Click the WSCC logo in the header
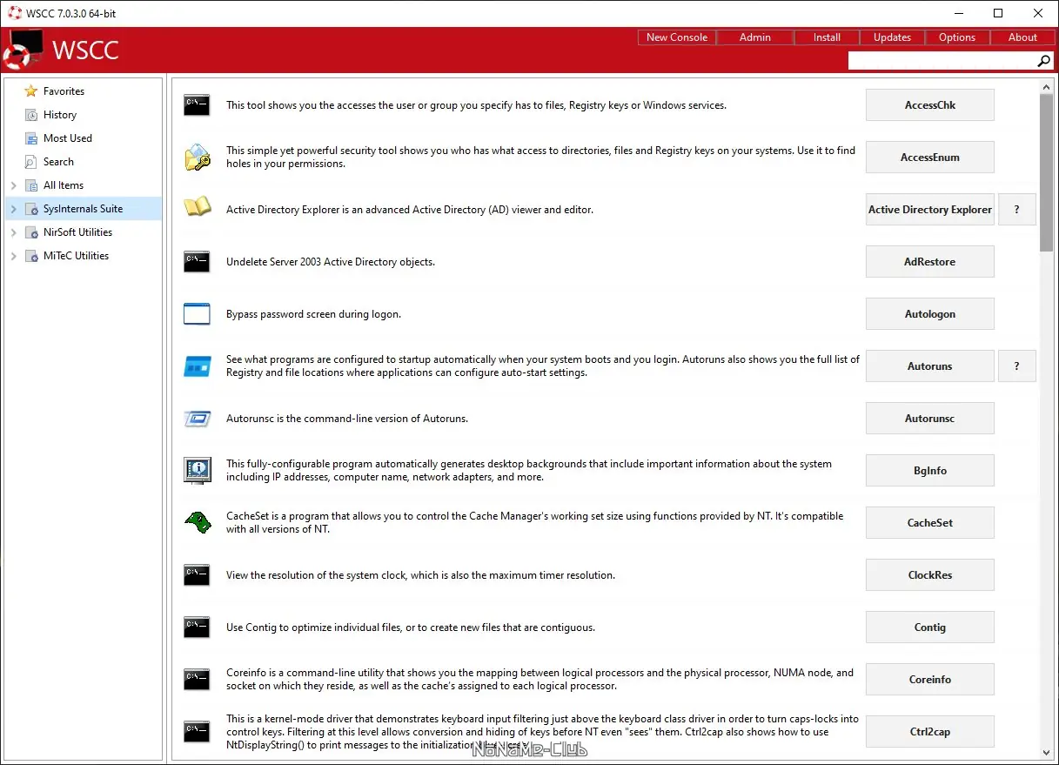1059x765 pixels. tap(23, 50)
